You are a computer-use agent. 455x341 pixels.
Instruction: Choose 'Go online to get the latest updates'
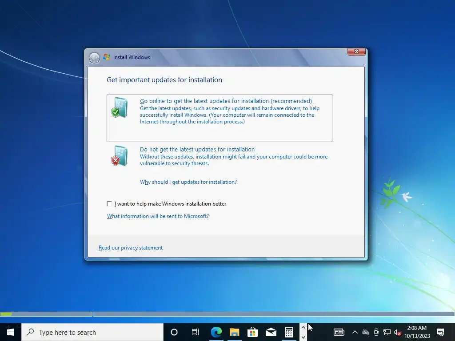(x=220, y=118)
